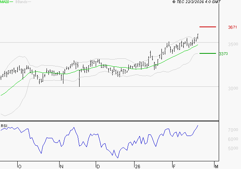
Task: Click the D month marker on time axis
Action: pos(98,166)
